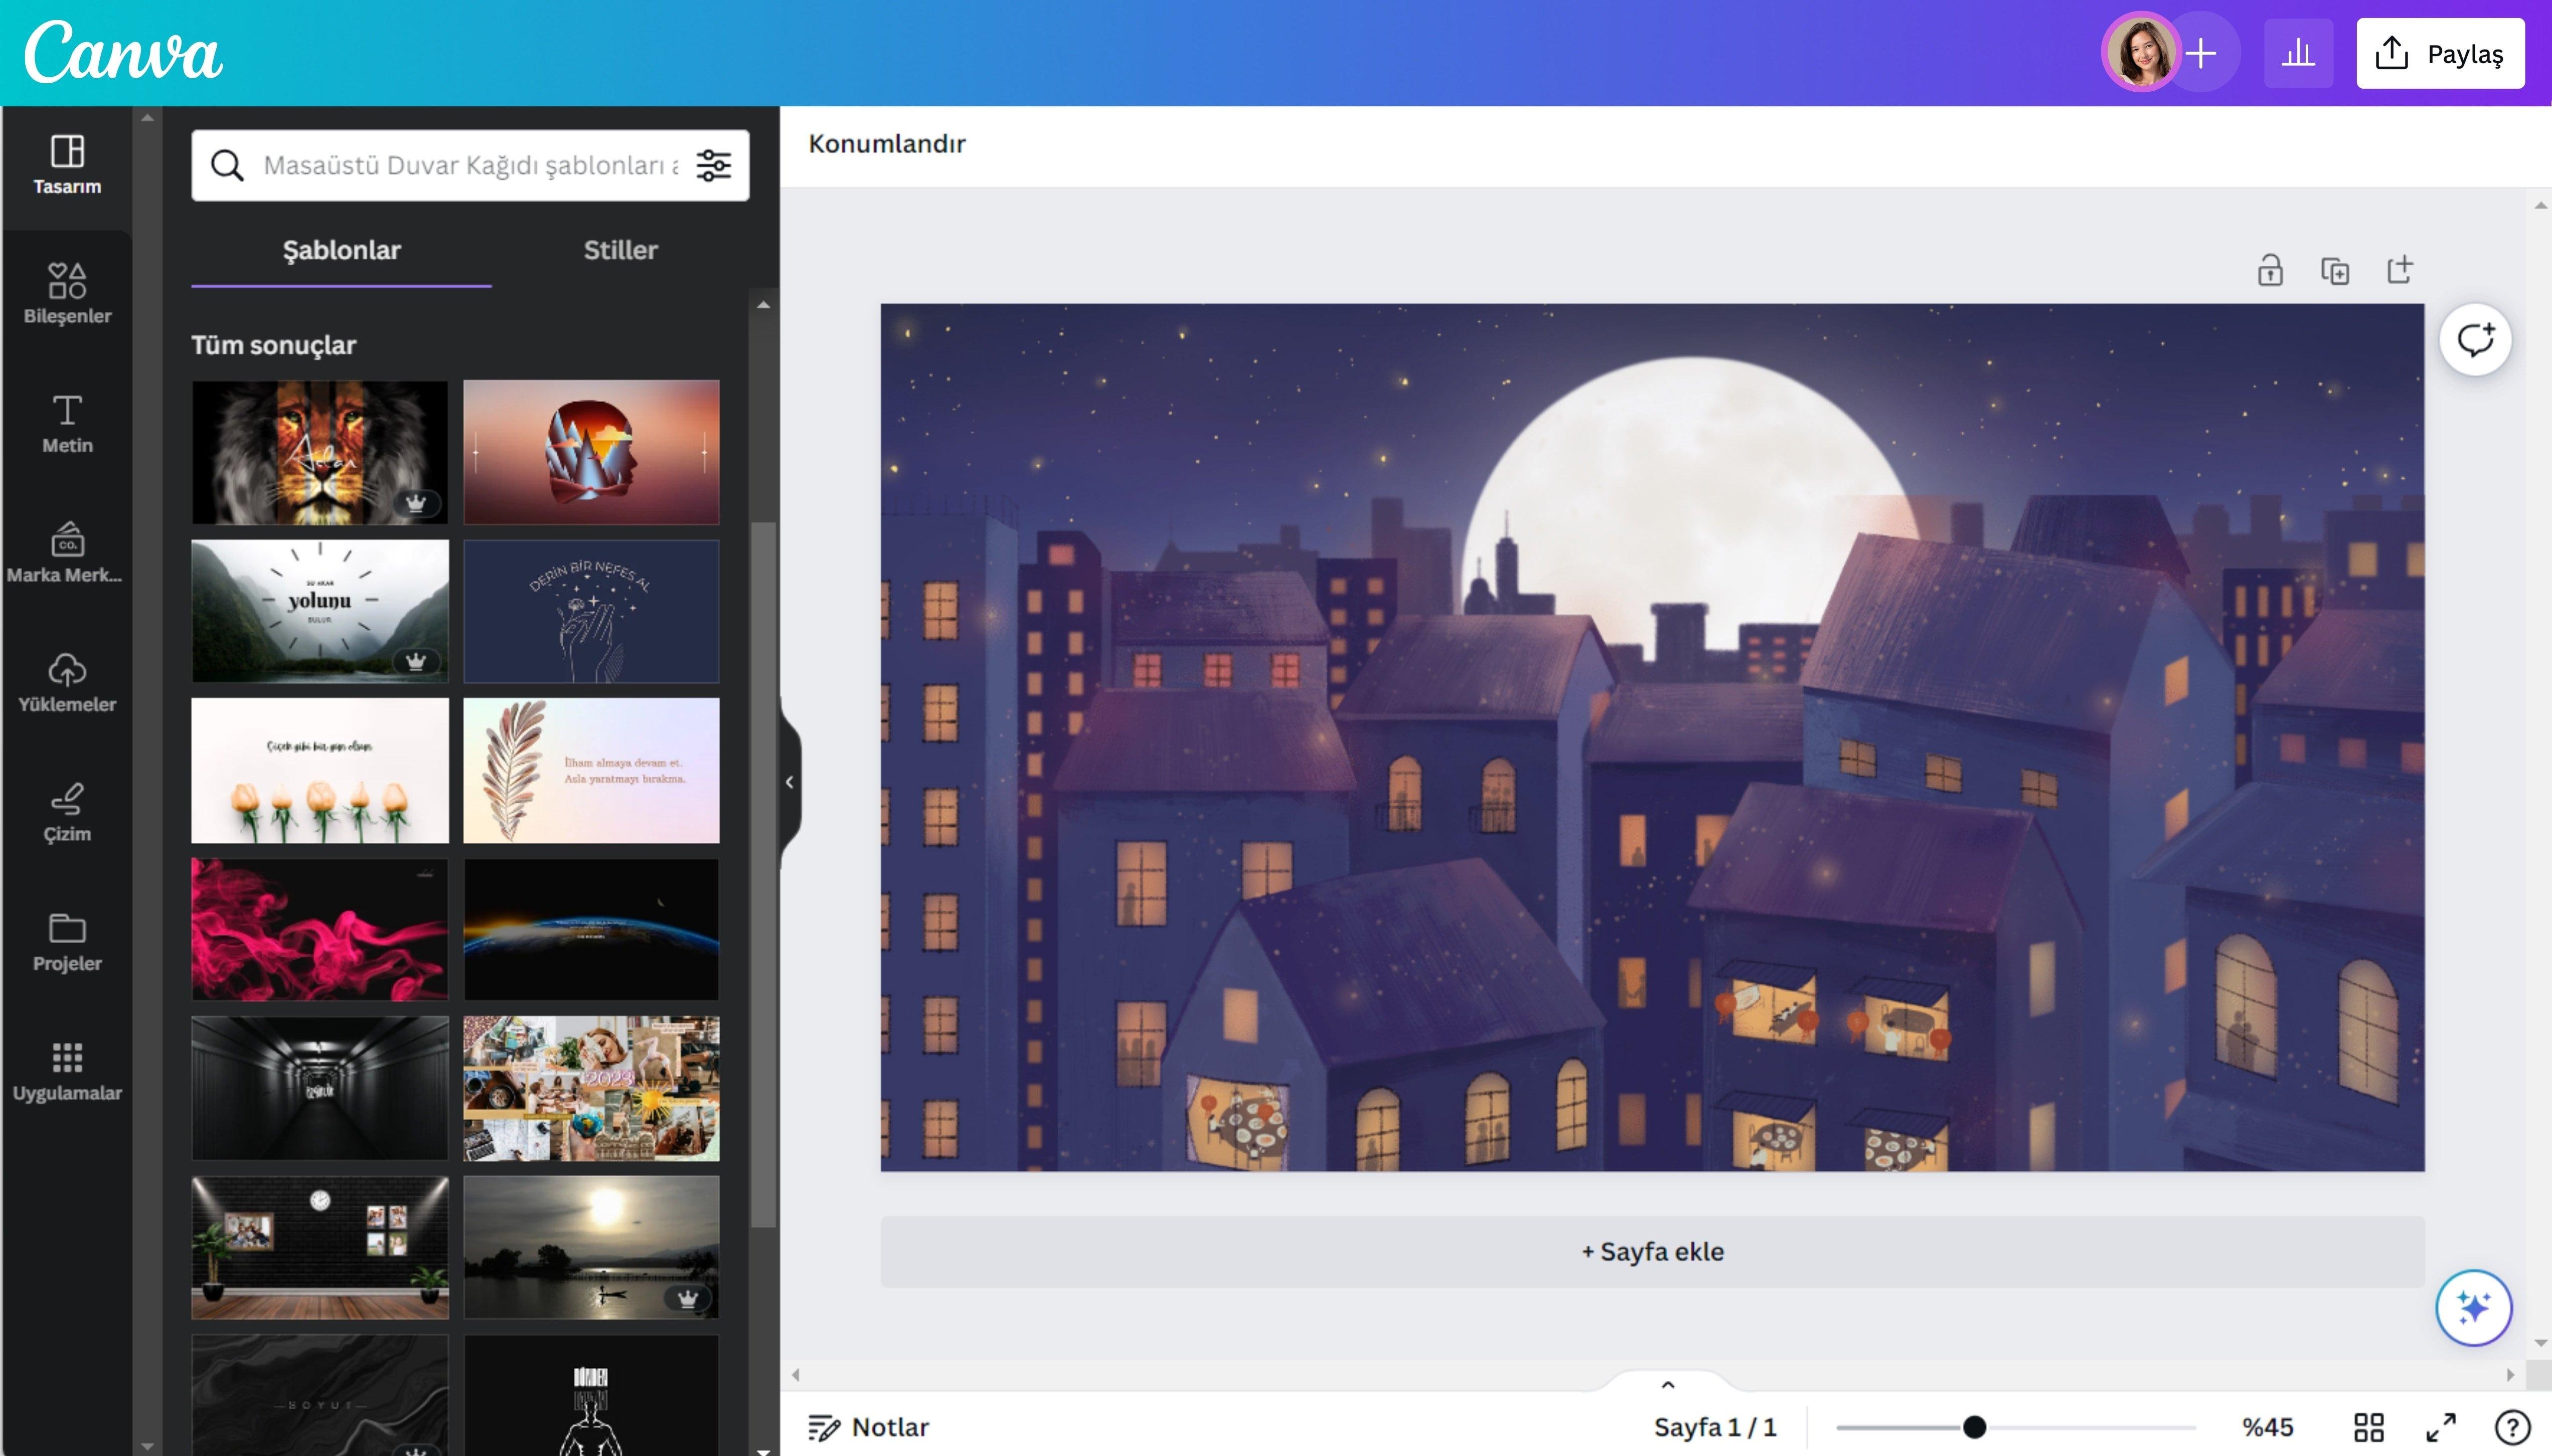Screen dimensions: 2552x1456
Task: Toggle the page lock icon
Action: tap(2270, 270)
